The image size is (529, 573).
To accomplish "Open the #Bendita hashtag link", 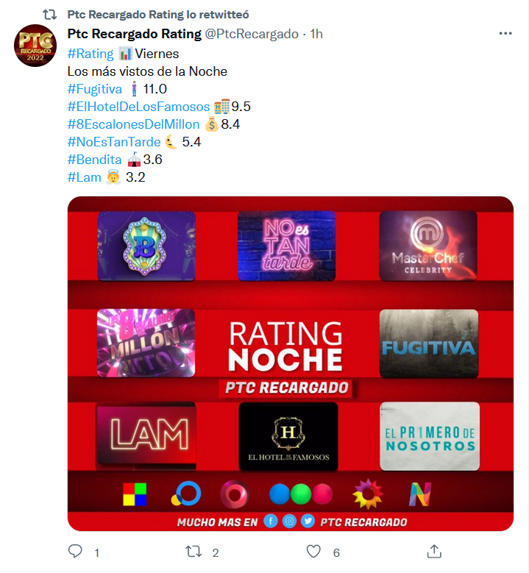I will [x=94, y=160].
